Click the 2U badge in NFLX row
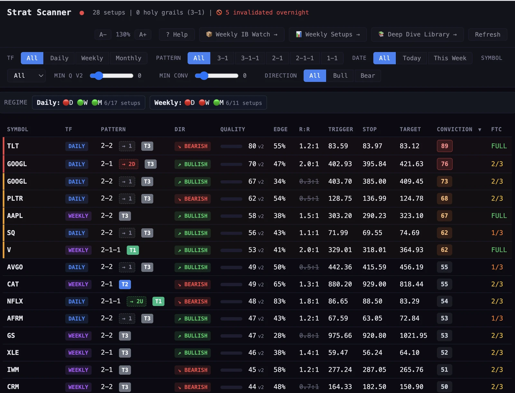The image size is (515, 393). tap(136, 301)
